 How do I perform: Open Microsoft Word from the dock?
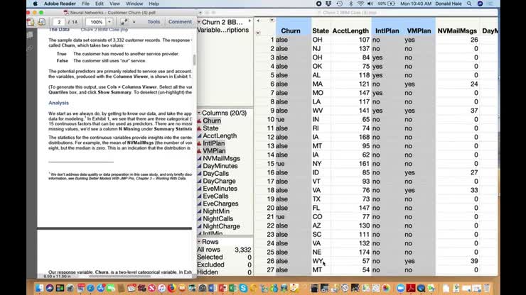[213, 288]
